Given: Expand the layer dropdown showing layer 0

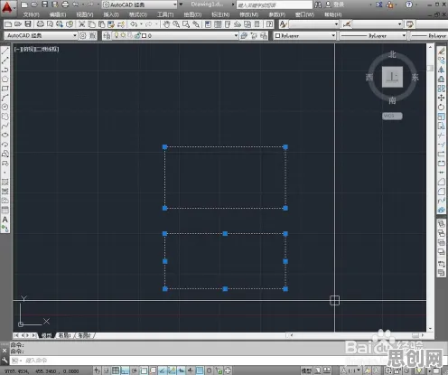Looking at the screenshot, I should click(x=170, y=36).
